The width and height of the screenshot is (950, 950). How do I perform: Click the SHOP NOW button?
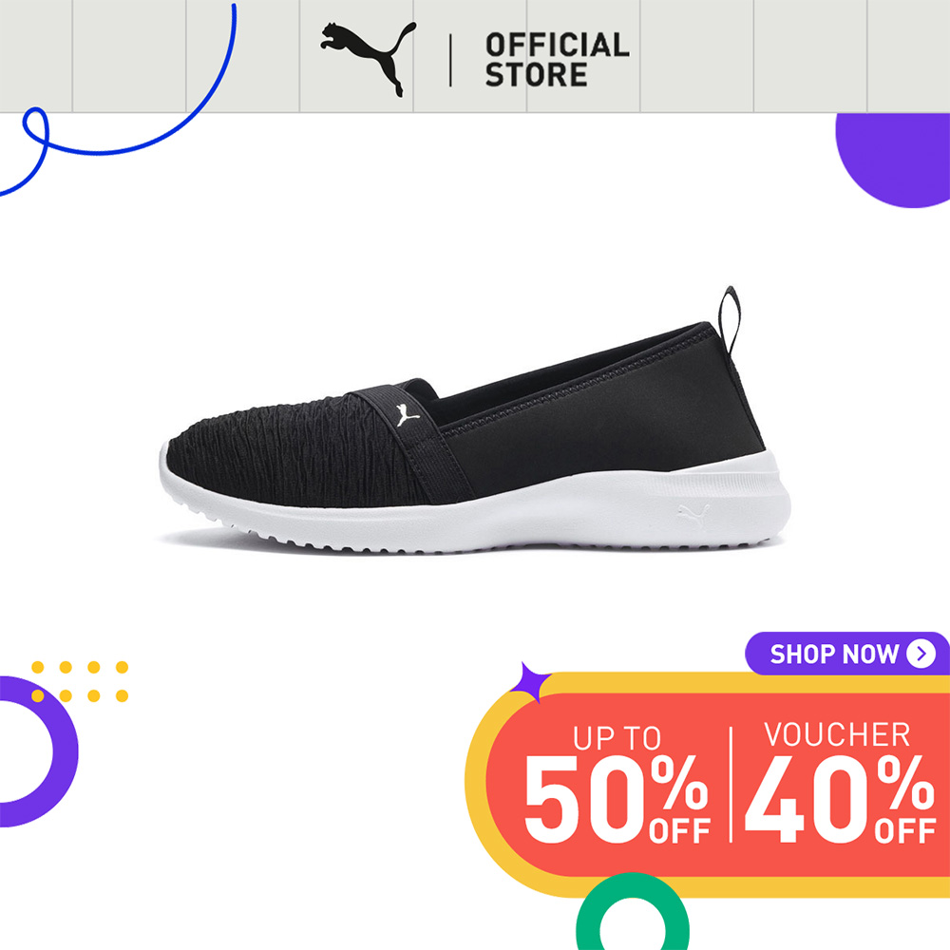tap(847, 654)
